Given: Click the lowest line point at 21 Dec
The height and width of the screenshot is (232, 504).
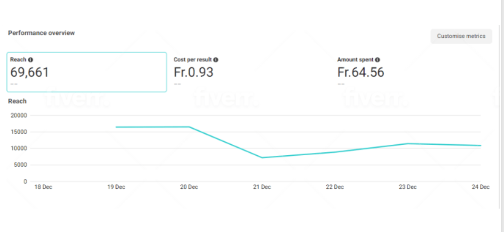Looking at the screenshot, I should pos(262,158).
